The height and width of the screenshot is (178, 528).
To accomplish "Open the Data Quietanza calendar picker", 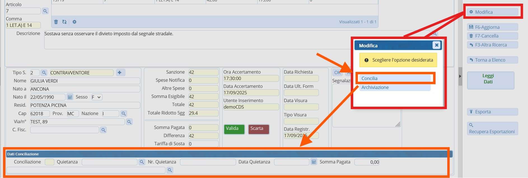I will (x=314, y=162).
